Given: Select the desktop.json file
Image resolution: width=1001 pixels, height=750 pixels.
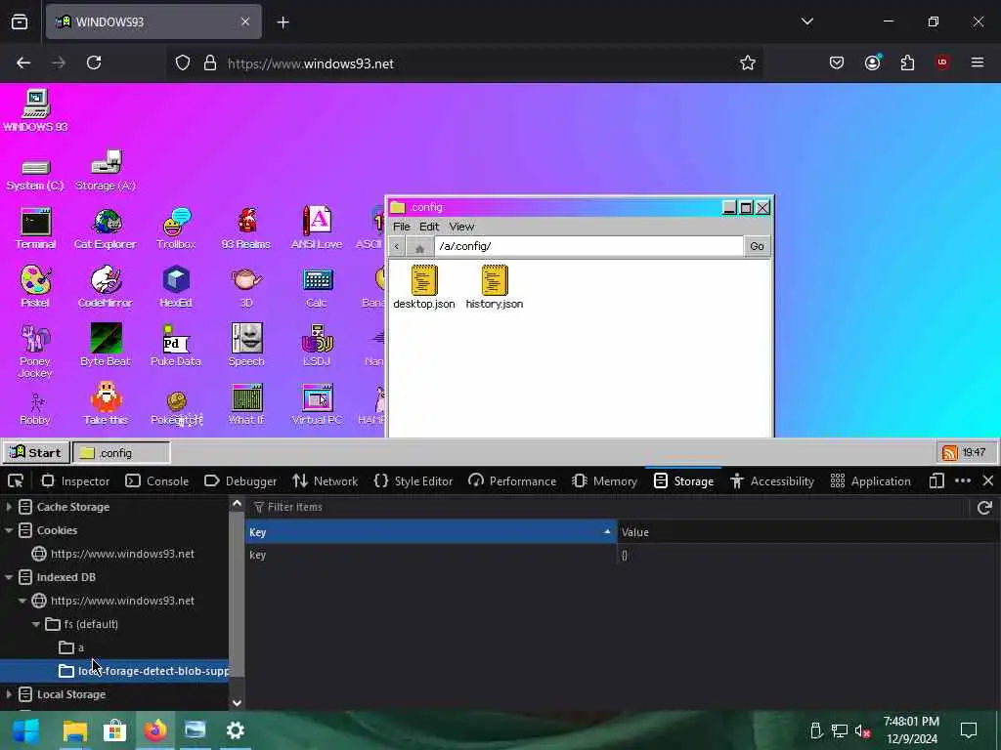Looking at the screenshot, I should click(x=424, y=286).
